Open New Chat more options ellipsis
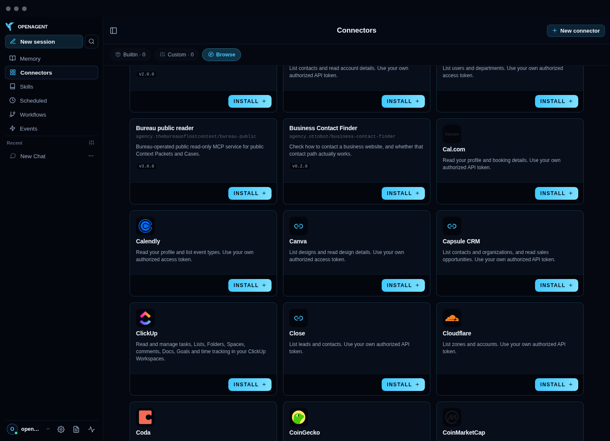The image size is (610, 441). click(91, 156)
